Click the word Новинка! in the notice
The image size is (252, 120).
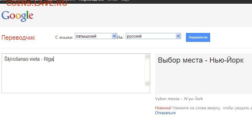pyautogui.click(x=163, y=108)
